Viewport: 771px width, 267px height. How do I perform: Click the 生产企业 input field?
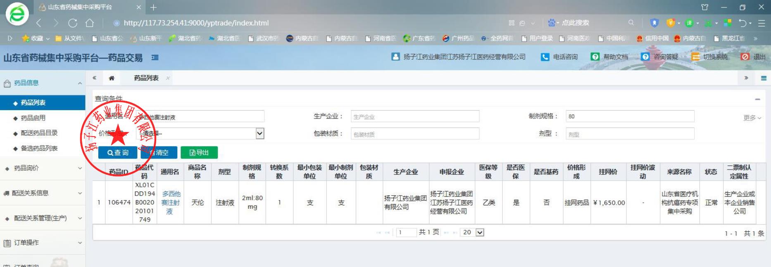tap(415, 116)
